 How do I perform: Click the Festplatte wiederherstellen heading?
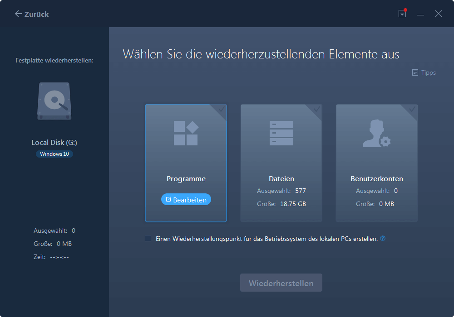(x=54, y=60)
